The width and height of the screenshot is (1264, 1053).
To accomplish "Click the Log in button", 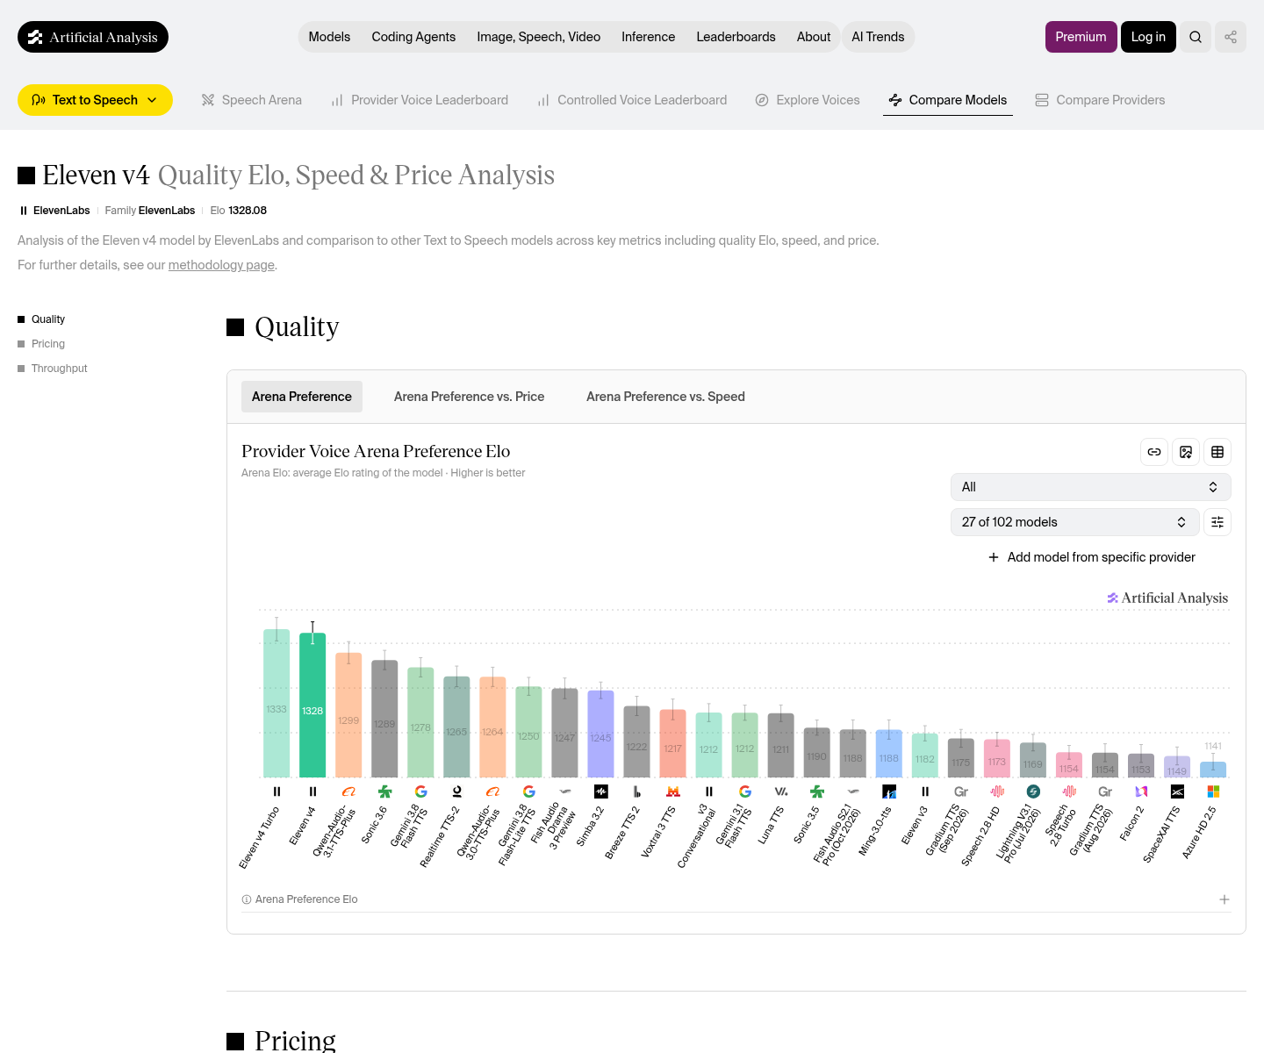I will [x=1148, y=37].
